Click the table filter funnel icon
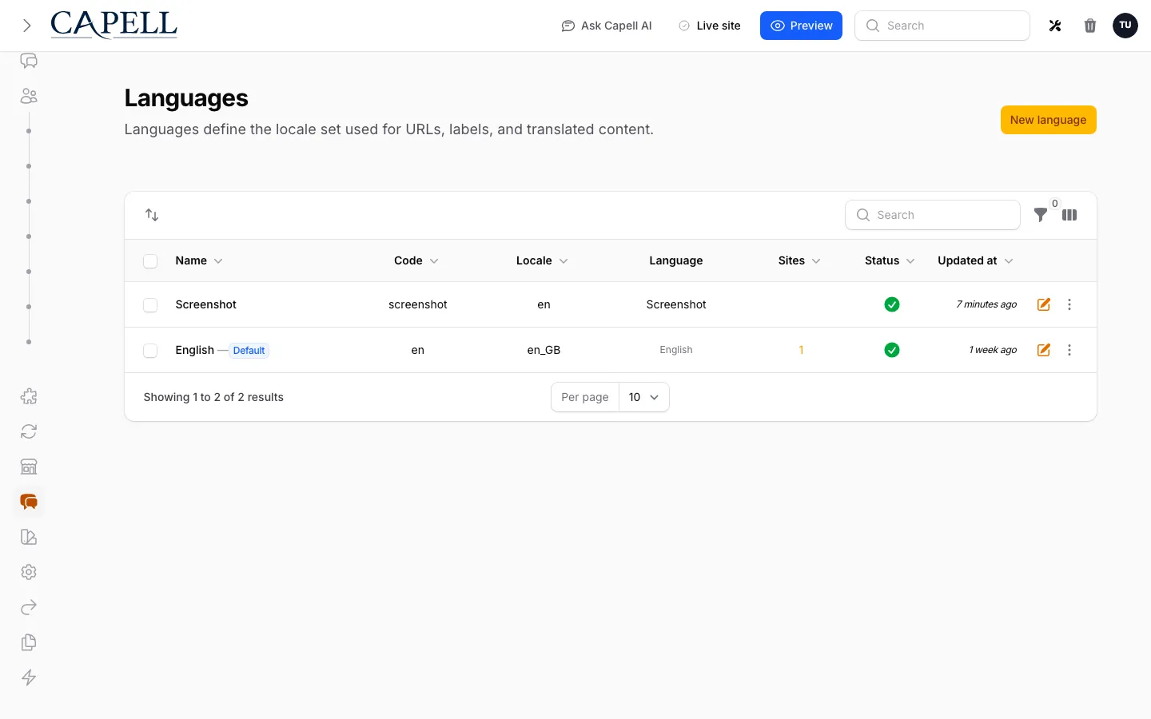The height and width of the screenshot is (719, 1151). click(x=1041, y=215)
